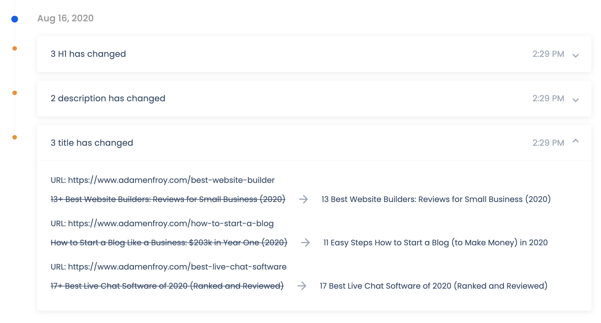This screenshot has height=323, width=601.
Task: Click struck-through '13+ Best Website Builders' title
Action: [168, 199]
